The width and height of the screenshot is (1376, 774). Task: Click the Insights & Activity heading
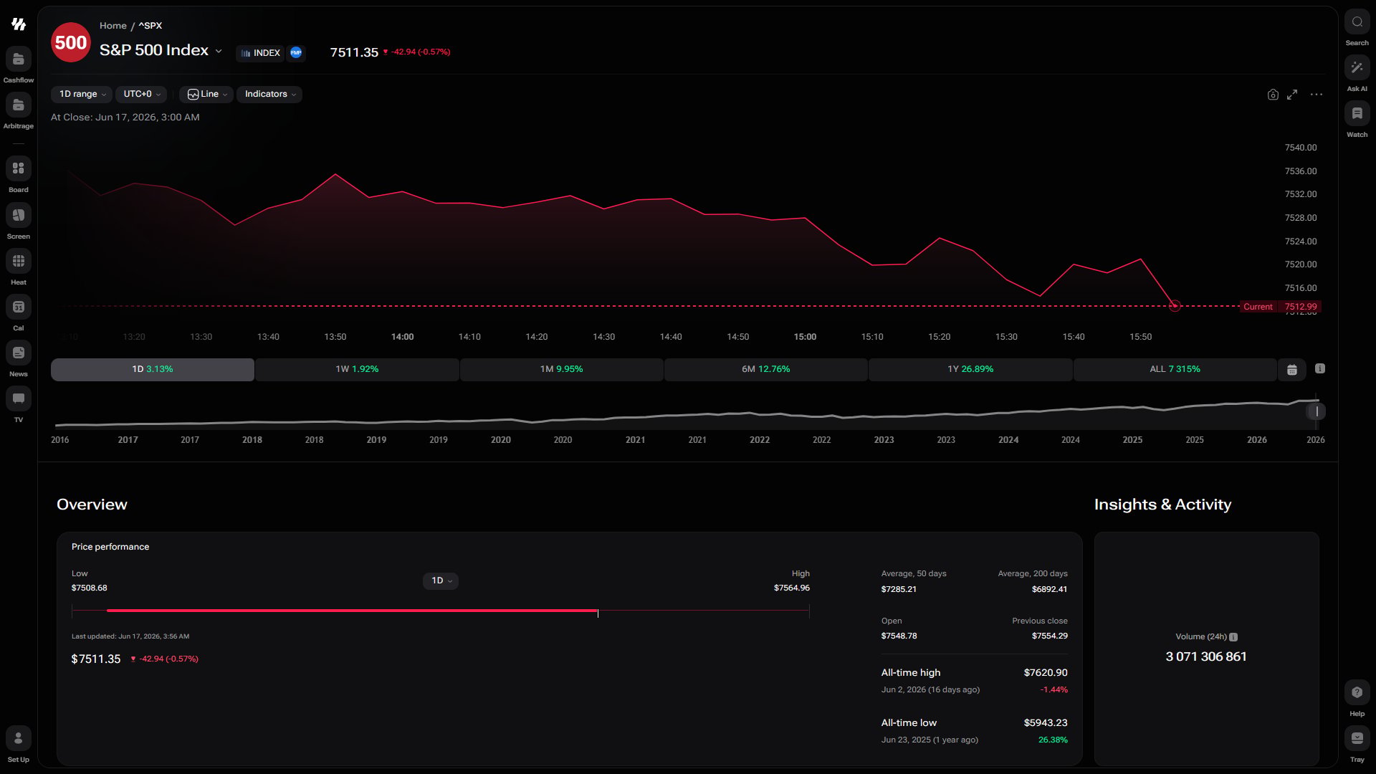(x=1162, y=505)
